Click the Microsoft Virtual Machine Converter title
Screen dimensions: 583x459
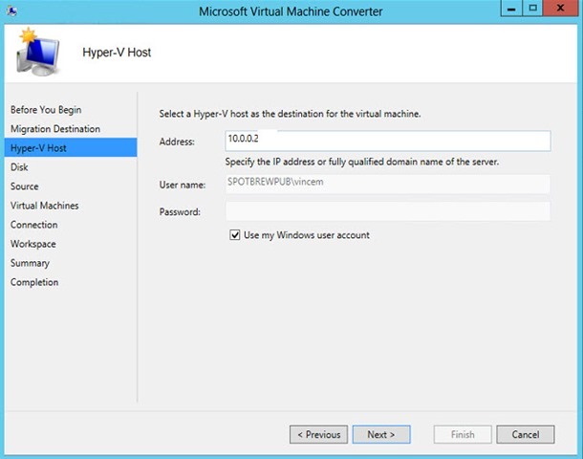point(291,11)
